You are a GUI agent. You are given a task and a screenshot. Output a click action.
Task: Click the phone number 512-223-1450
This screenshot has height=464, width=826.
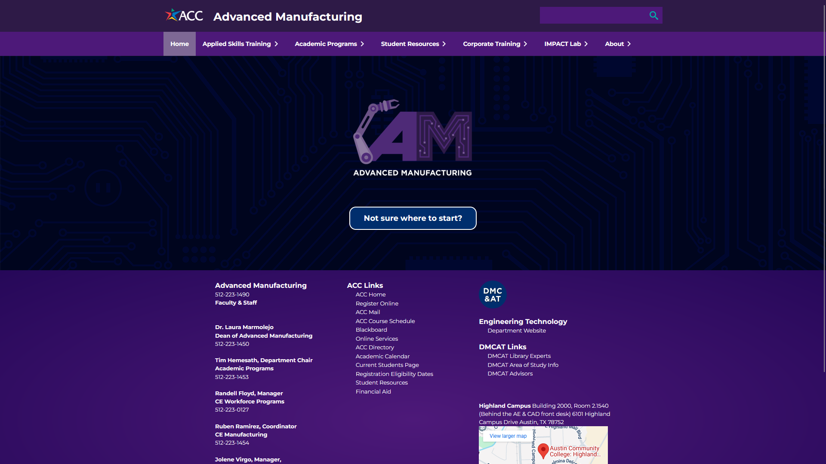[232, 344]
